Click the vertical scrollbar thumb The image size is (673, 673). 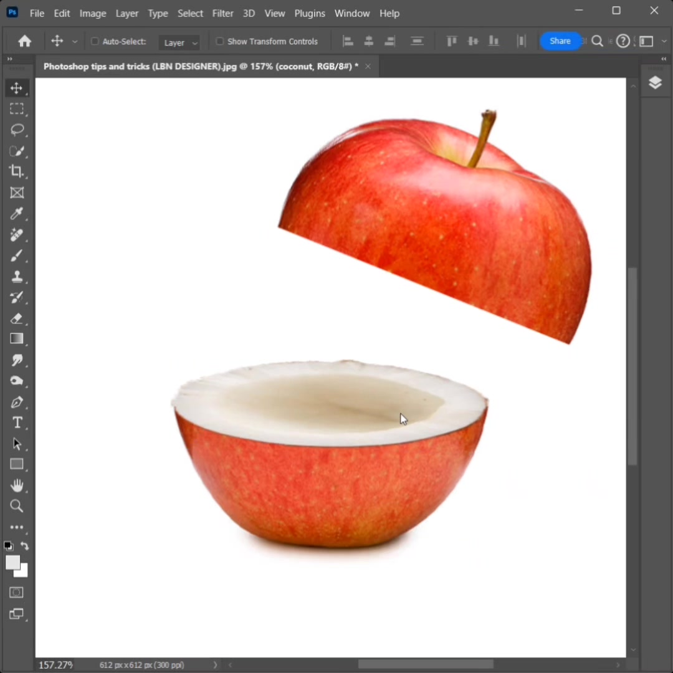(632, 366)
